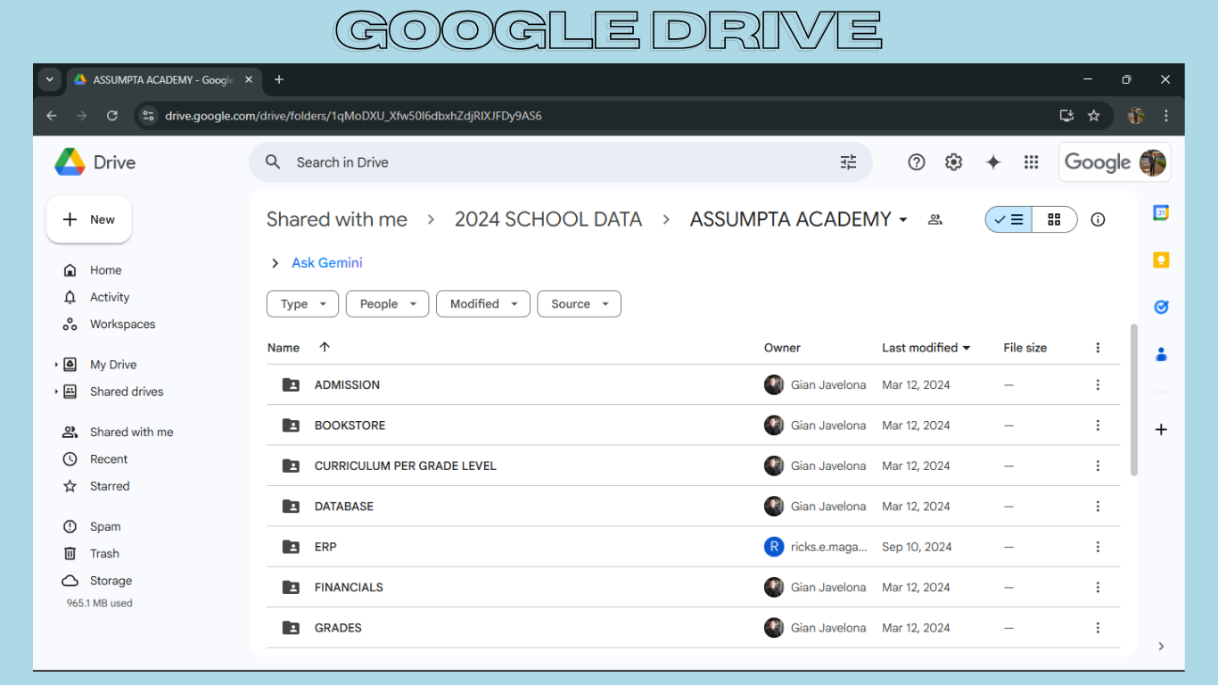Select the FINANCIALS folder row
Screen dimensions: 1218x685
point(693,588)
